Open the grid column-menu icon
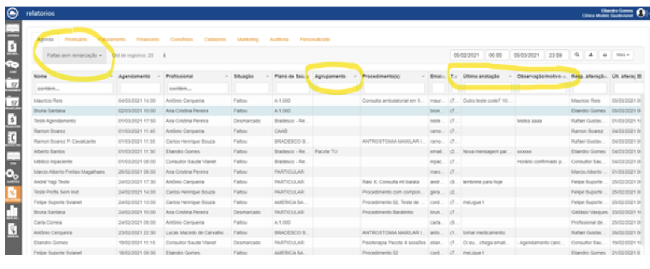Screen dimensions: 650x269 639,76
